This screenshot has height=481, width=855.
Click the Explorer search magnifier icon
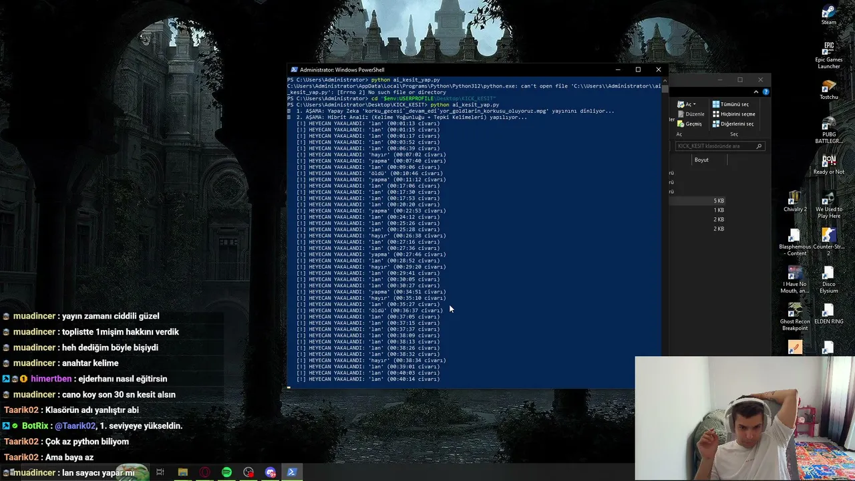[x=759, y=146]
